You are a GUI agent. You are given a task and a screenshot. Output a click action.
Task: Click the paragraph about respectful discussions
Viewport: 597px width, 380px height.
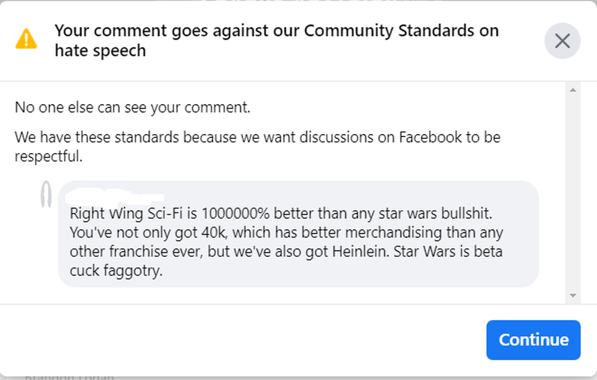[x=257, y=146]
